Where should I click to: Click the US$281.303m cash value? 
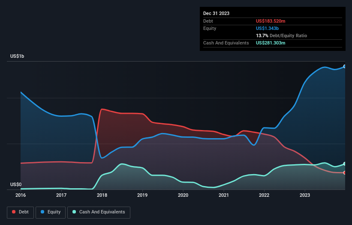coord(271,43)
